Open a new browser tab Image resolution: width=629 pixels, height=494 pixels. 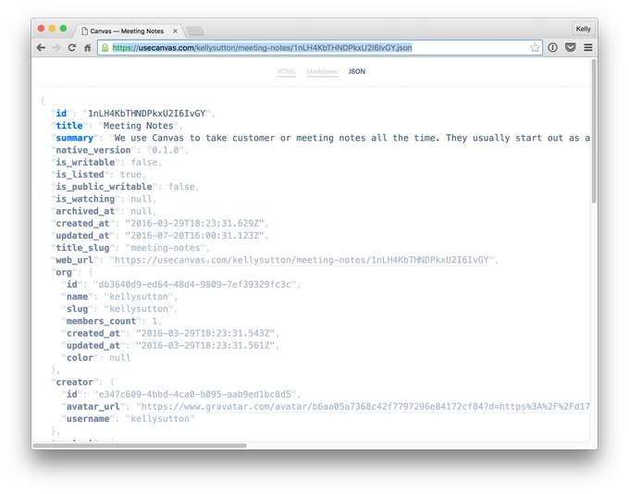coord(195,31)
